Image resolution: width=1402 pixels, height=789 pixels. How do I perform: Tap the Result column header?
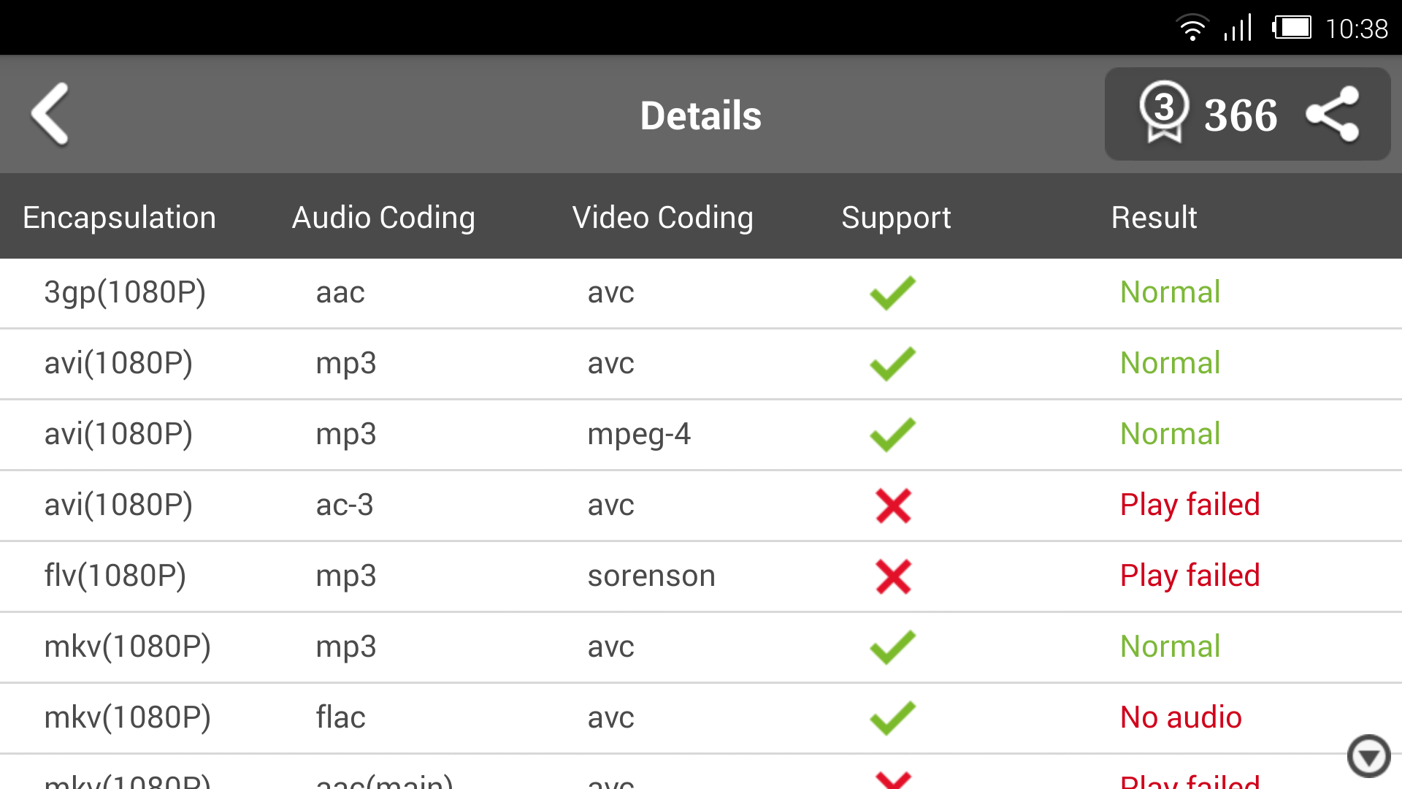click(1154, 218)
